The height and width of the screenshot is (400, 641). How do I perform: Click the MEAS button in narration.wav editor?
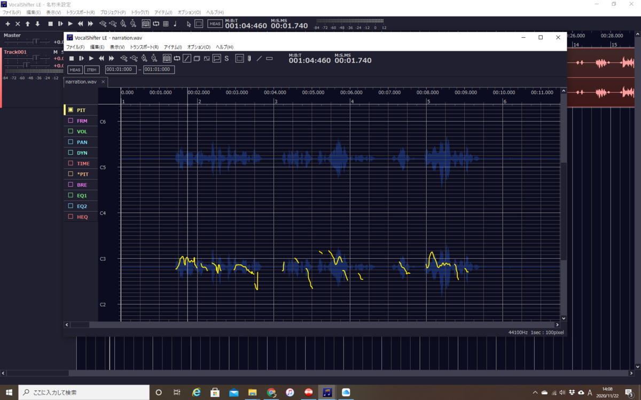(x=75, y=69)
